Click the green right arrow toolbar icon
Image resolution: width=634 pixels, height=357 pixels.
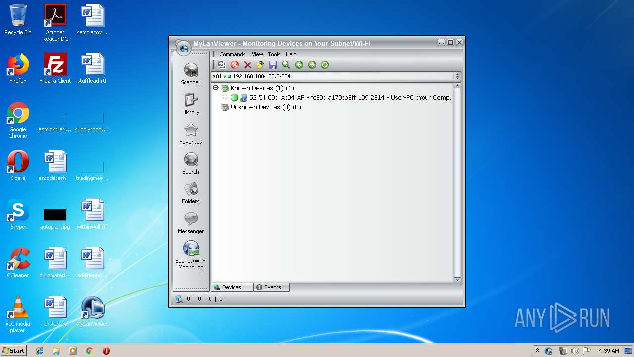(x=312, y=65)
